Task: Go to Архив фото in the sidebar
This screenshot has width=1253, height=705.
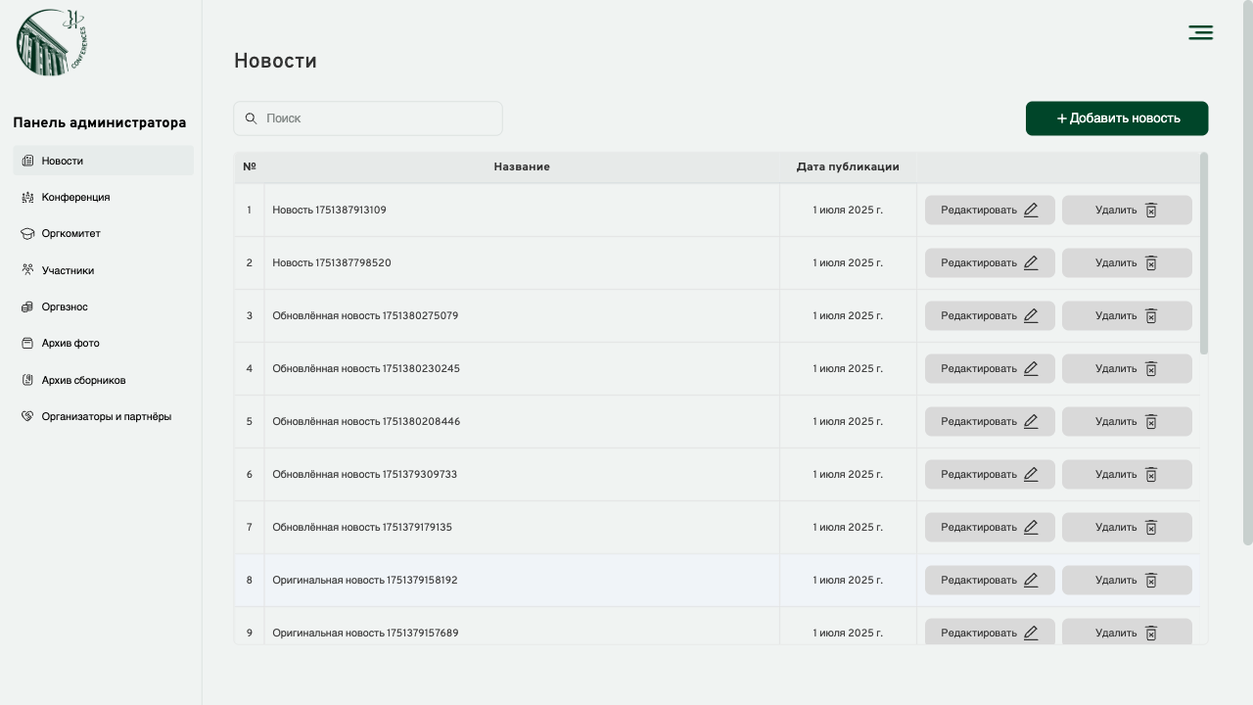Action: pos(70,344)
